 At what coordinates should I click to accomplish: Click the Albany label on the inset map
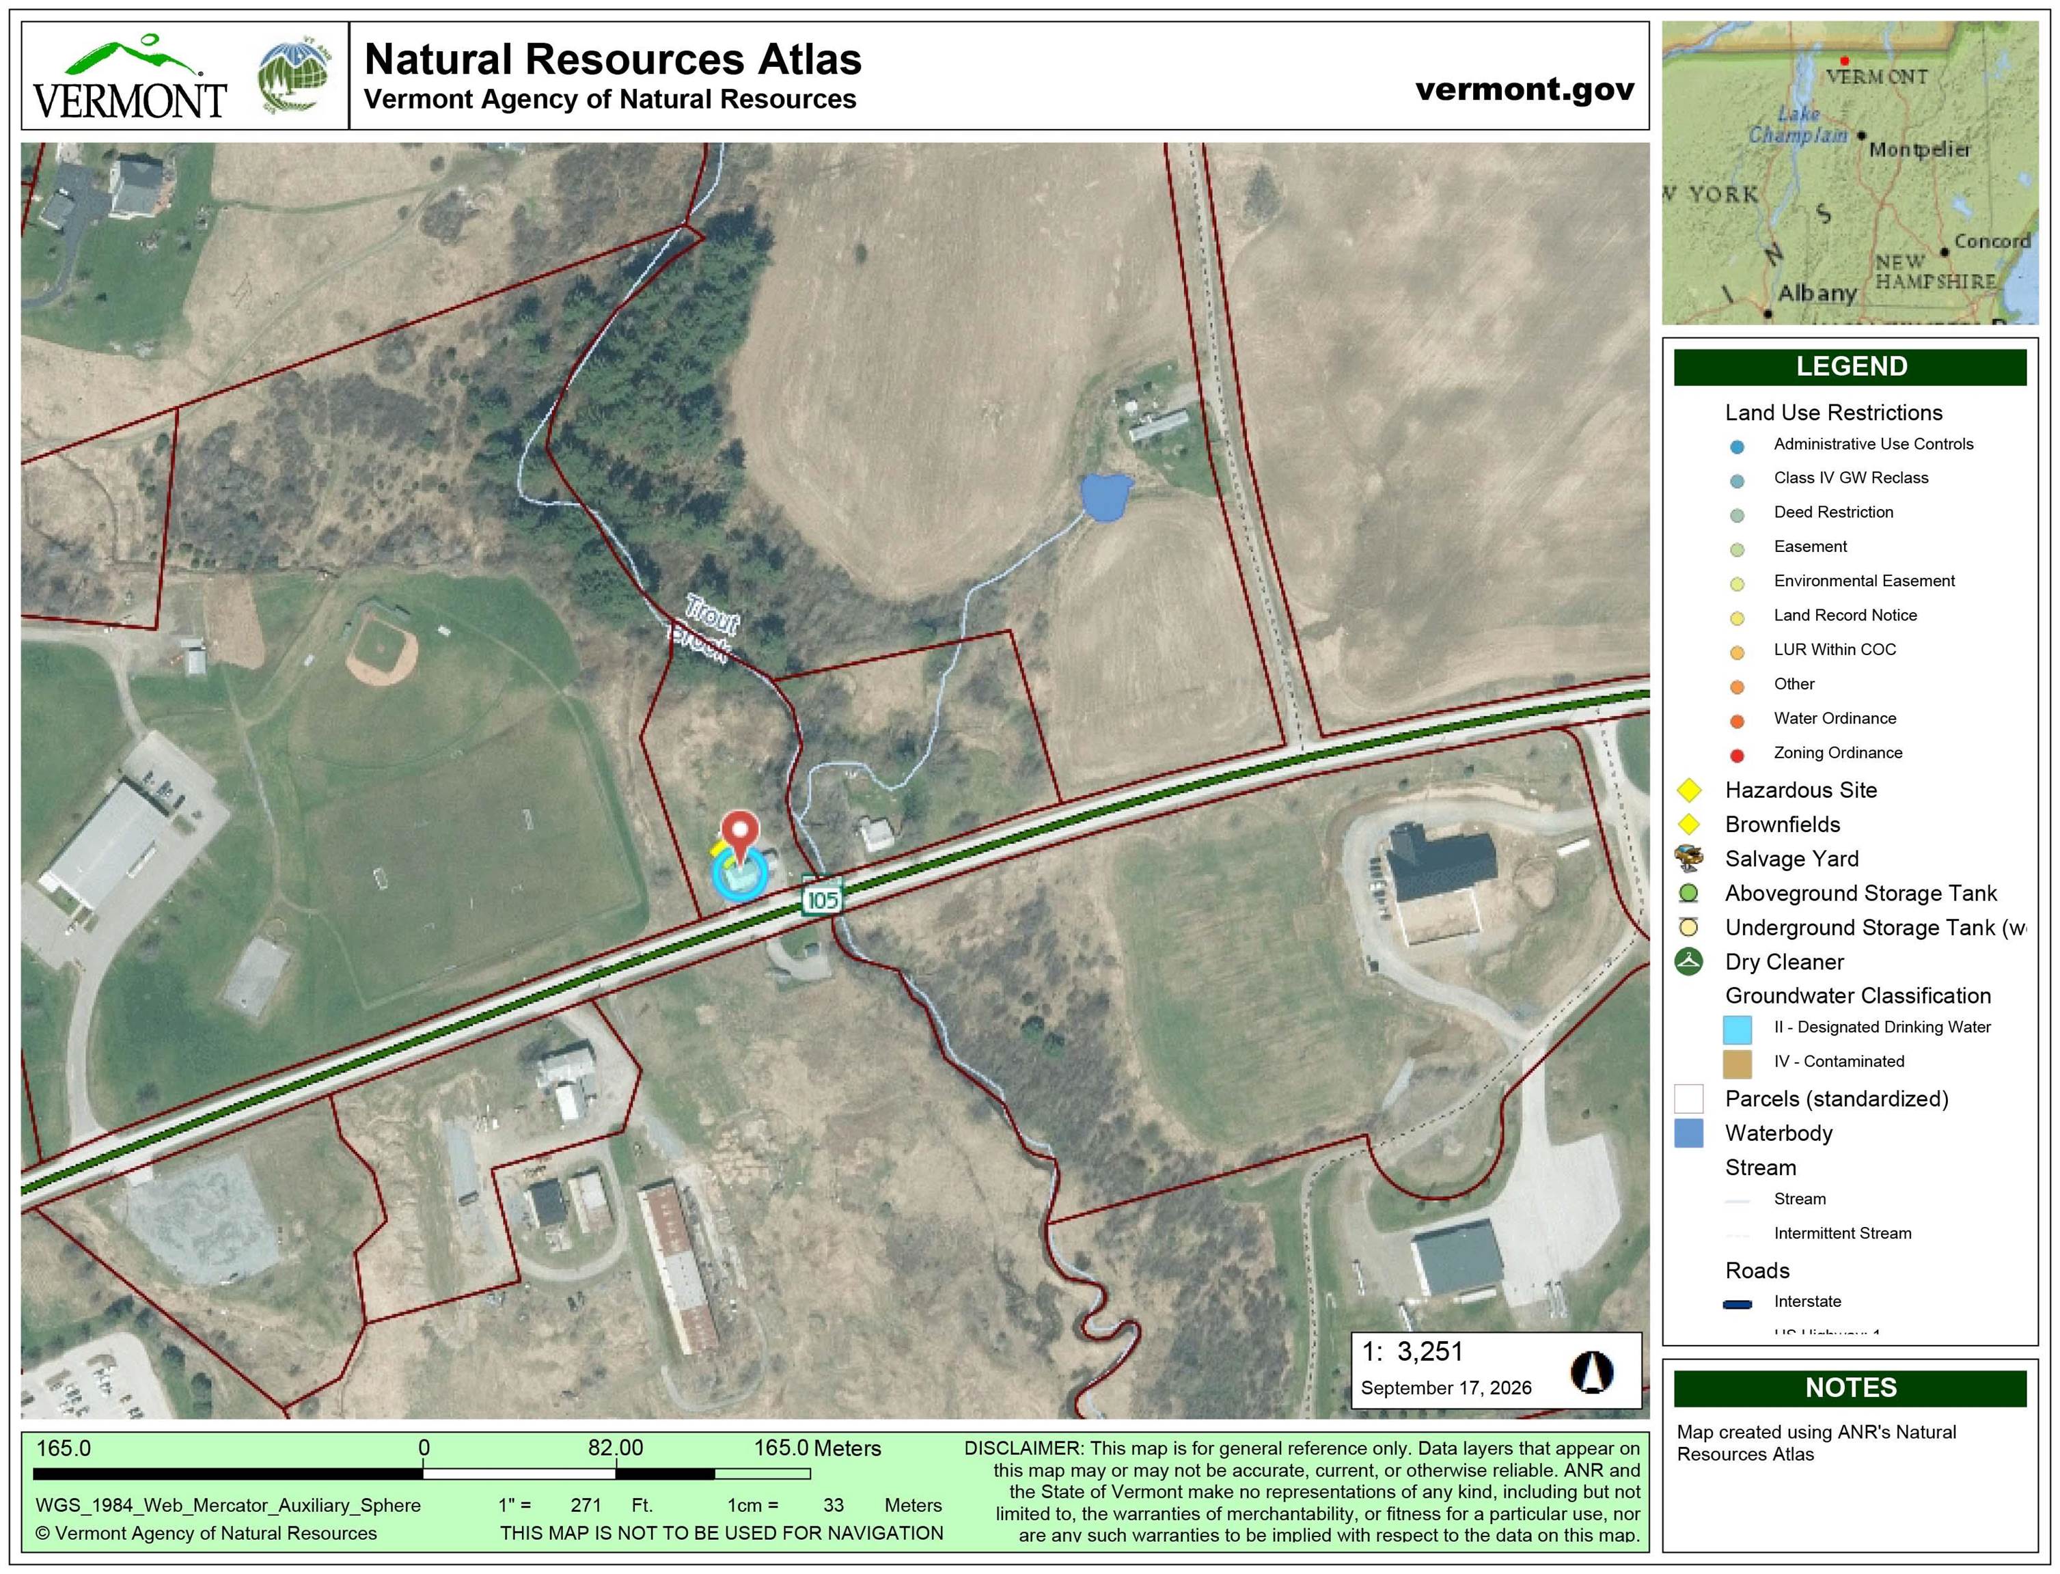(1817, 293)
